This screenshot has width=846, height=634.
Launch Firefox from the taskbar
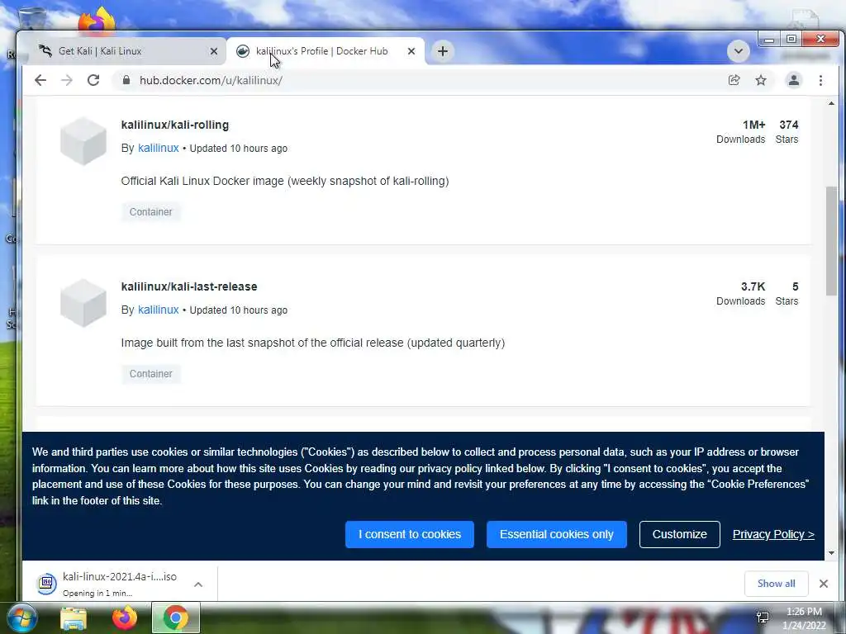125,617
